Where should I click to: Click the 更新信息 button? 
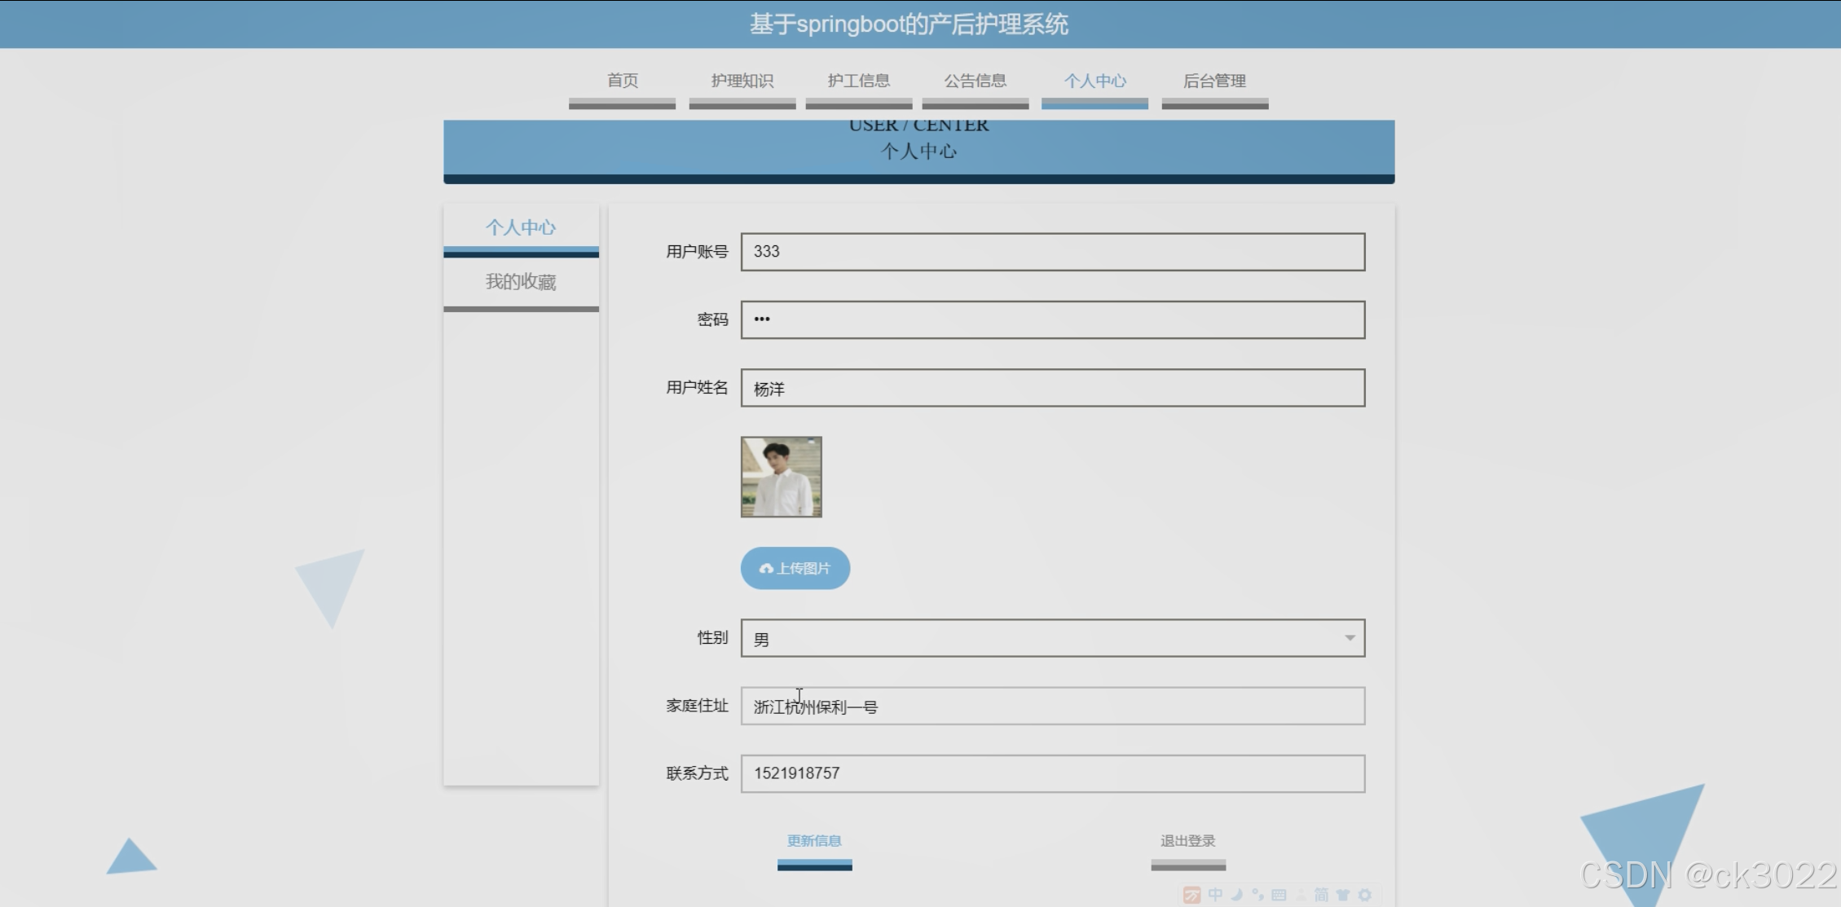coord(814,841)
